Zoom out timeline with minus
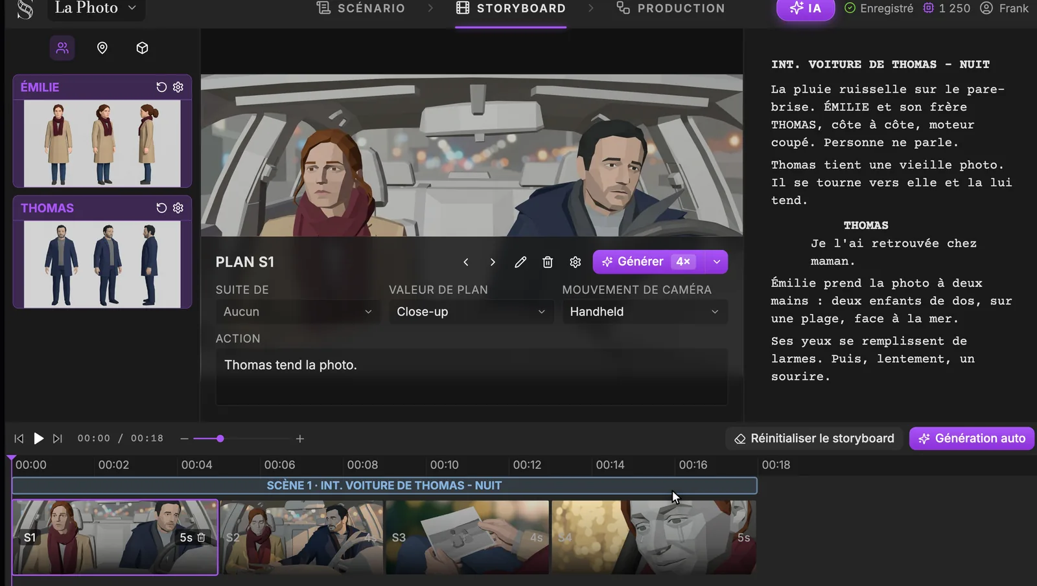Image resolution: width=1037 pixels, height=586 pixels. 184,439
